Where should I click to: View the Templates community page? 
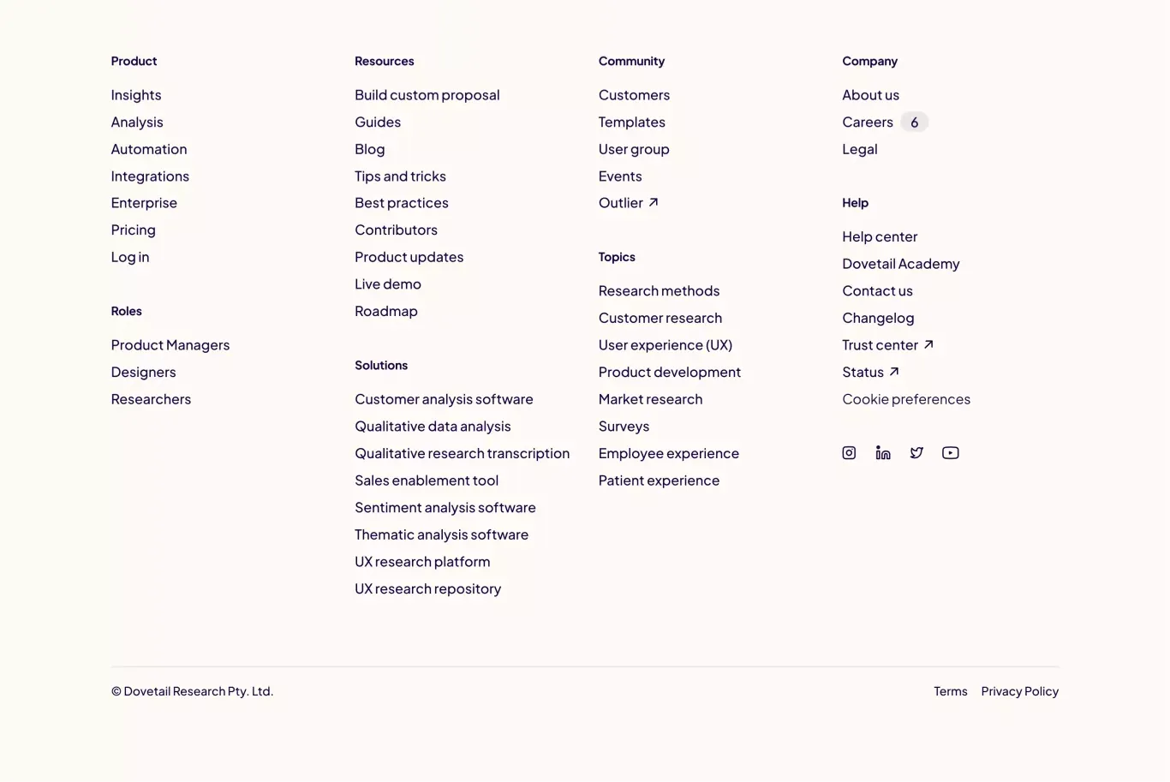pyautogui.click(x=632, y=122)
